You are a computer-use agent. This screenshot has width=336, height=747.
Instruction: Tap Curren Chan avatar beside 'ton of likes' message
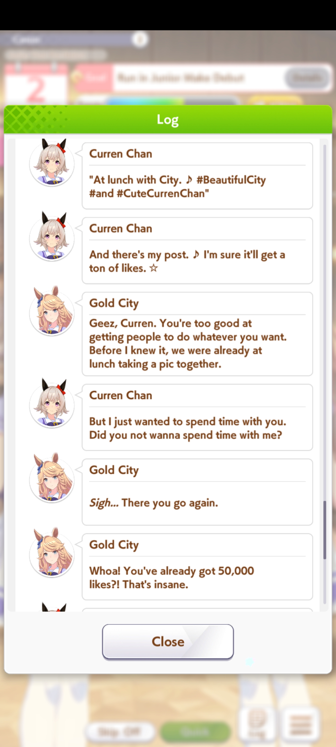pos(52,237)
